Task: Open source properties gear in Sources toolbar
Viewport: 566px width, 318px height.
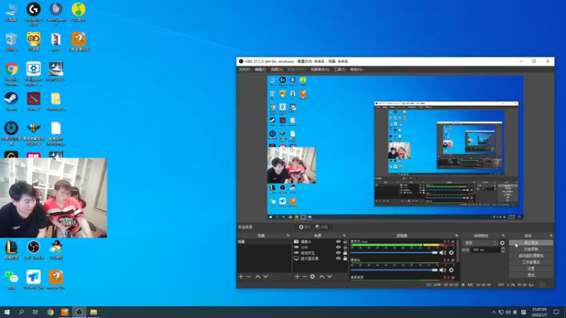Action: [x=313, y=276]
